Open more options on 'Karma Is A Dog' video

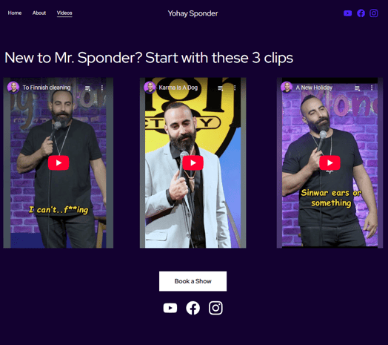[235, 88]
